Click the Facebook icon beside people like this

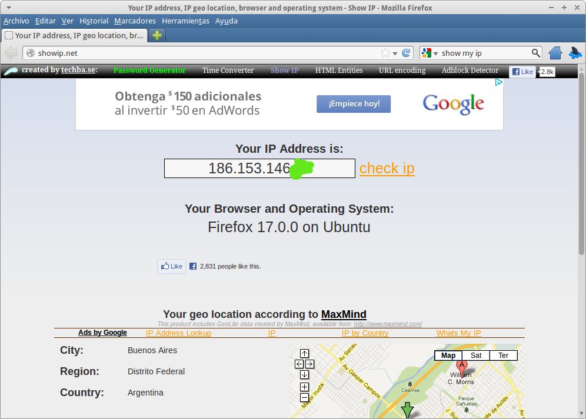point(193,266)
